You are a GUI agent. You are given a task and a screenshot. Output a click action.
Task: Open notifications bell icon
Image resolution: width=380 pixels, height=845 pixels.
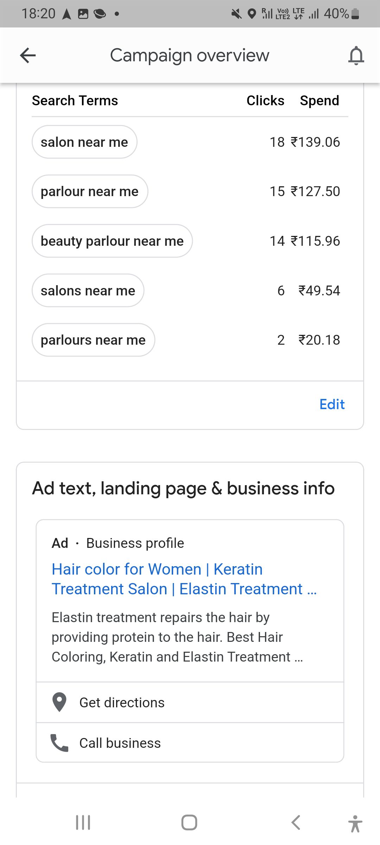(356, 56)
